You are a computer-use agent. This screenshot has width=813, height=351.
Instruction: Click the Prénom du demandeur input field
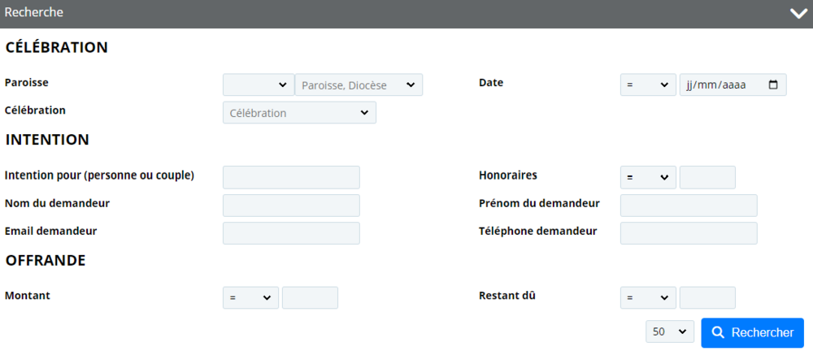pyautogui.click(x=689, y=206)
